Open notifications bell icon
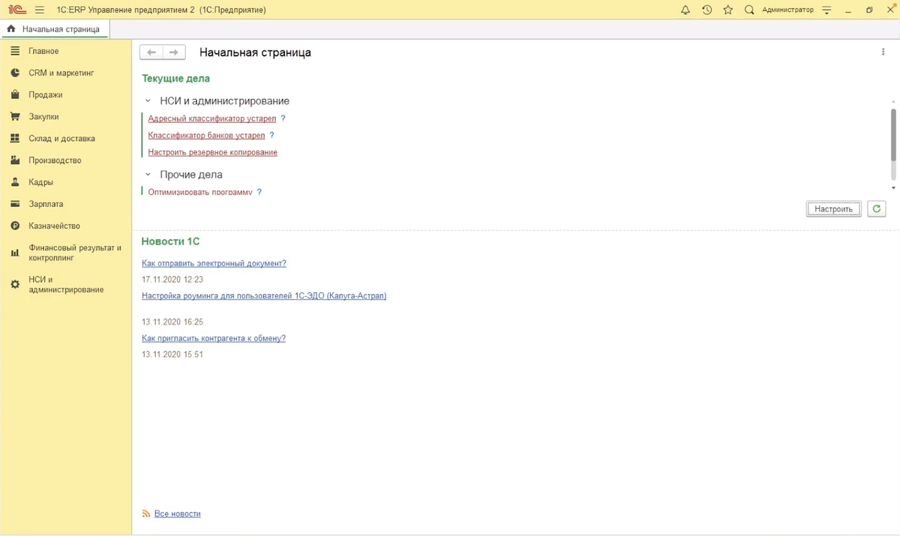Image resolution: width=900 pixels, height=536 pixels. [685, 10]
